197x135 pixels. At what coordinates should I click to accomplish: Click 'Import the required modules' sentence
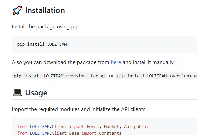pos(79,109)
